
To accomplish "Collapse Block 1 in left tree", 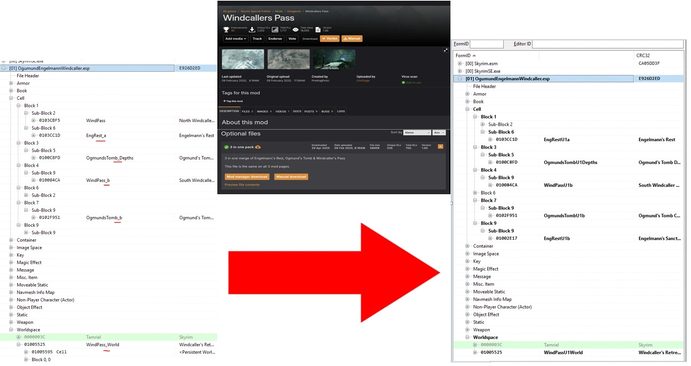I will (x=18, y=106).
